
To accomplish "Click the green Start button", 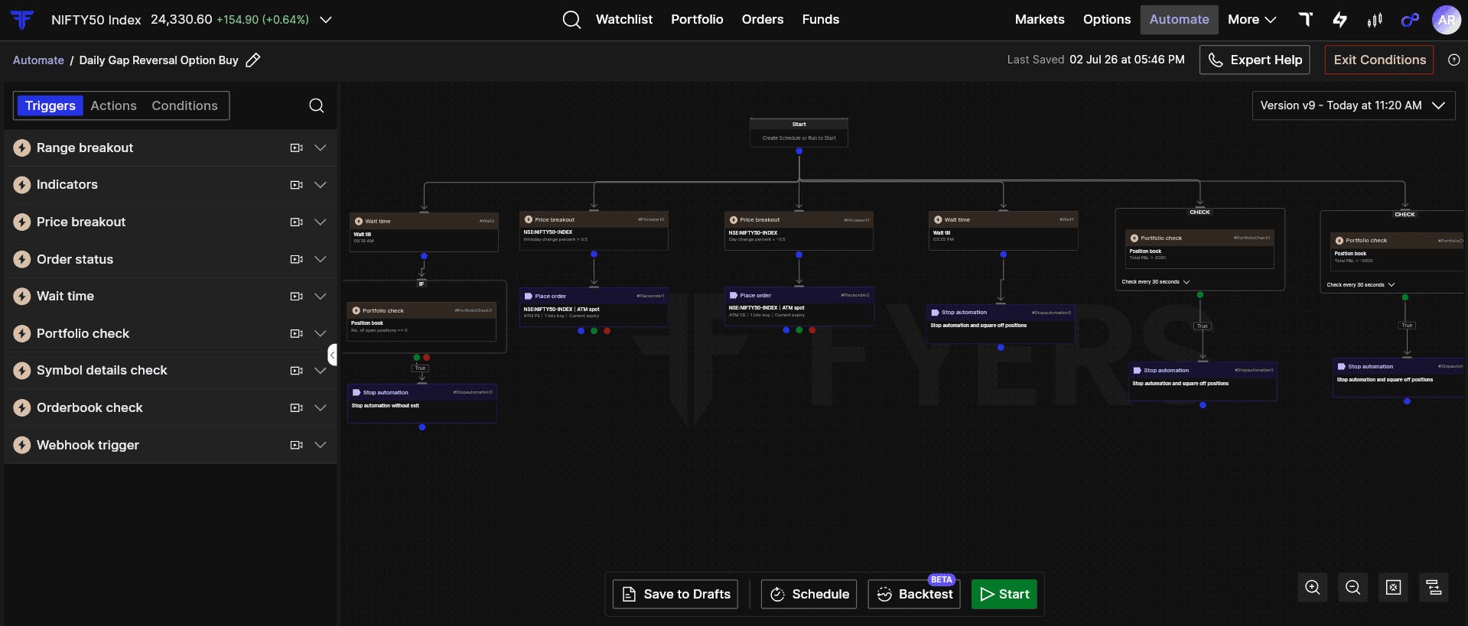I will point(1004,594).
